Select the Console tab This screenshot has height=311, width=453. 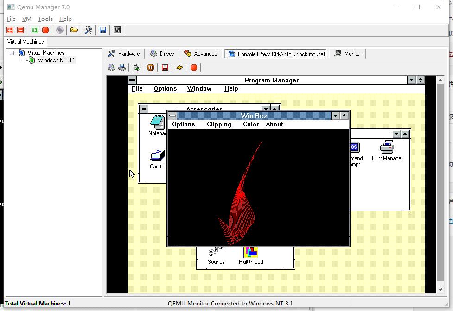[276, 54]
